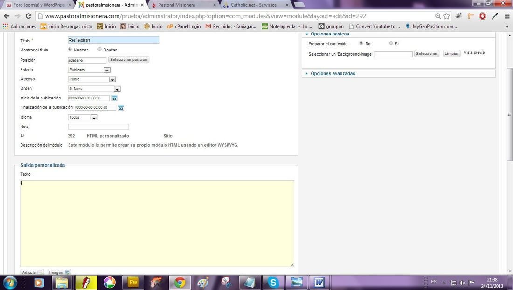Image resolution: width=513 pixels, height=290 pixels.
Task: Open the calendar for Finalización de la publicación
Action: pyautogui.click(x=121, y=107)
